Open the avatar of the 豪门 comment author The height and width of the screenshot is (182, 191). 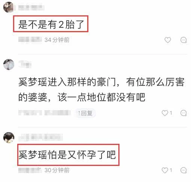(x=9, y=64)
